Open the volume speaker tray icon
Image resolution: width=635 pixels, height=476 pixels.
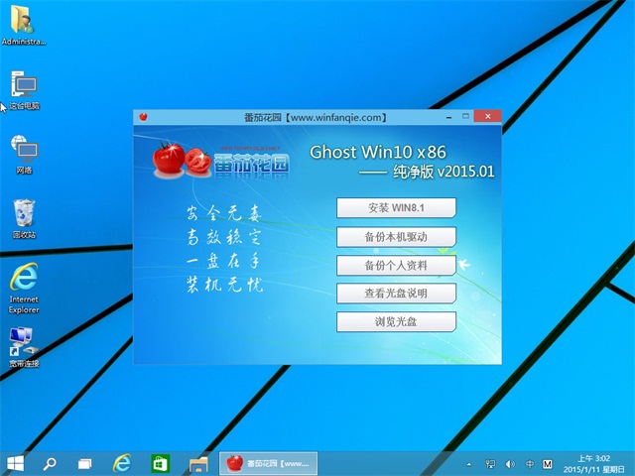click(x=511, y=463)
